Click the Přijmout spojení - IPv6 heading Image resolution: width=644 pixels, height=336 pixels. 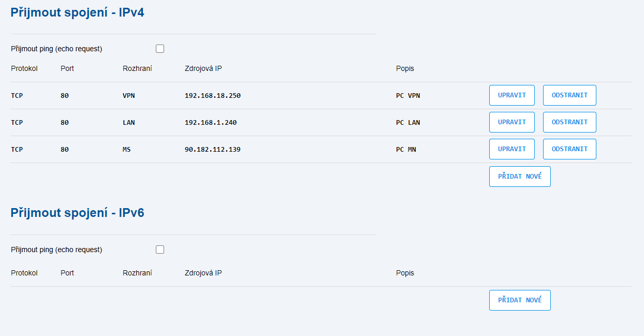(77, 213)
